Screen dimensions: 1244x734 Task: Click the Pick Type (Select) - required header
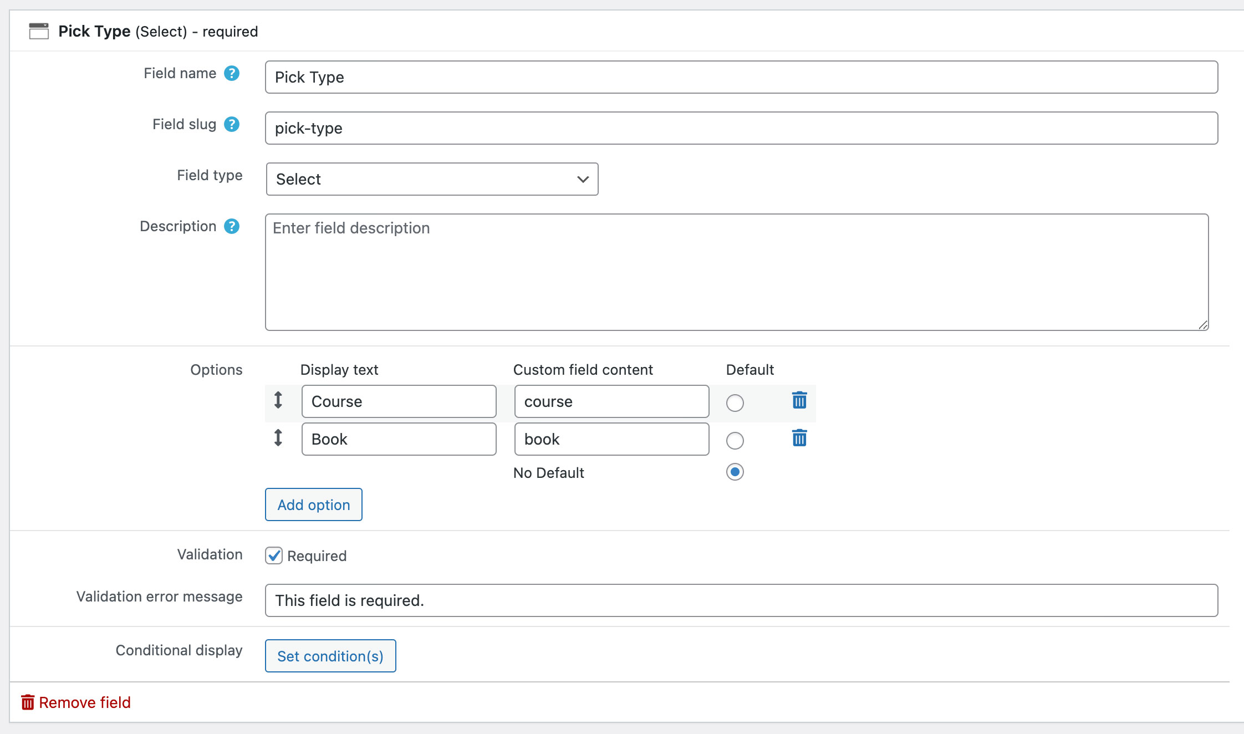click(x=158, y=31)
